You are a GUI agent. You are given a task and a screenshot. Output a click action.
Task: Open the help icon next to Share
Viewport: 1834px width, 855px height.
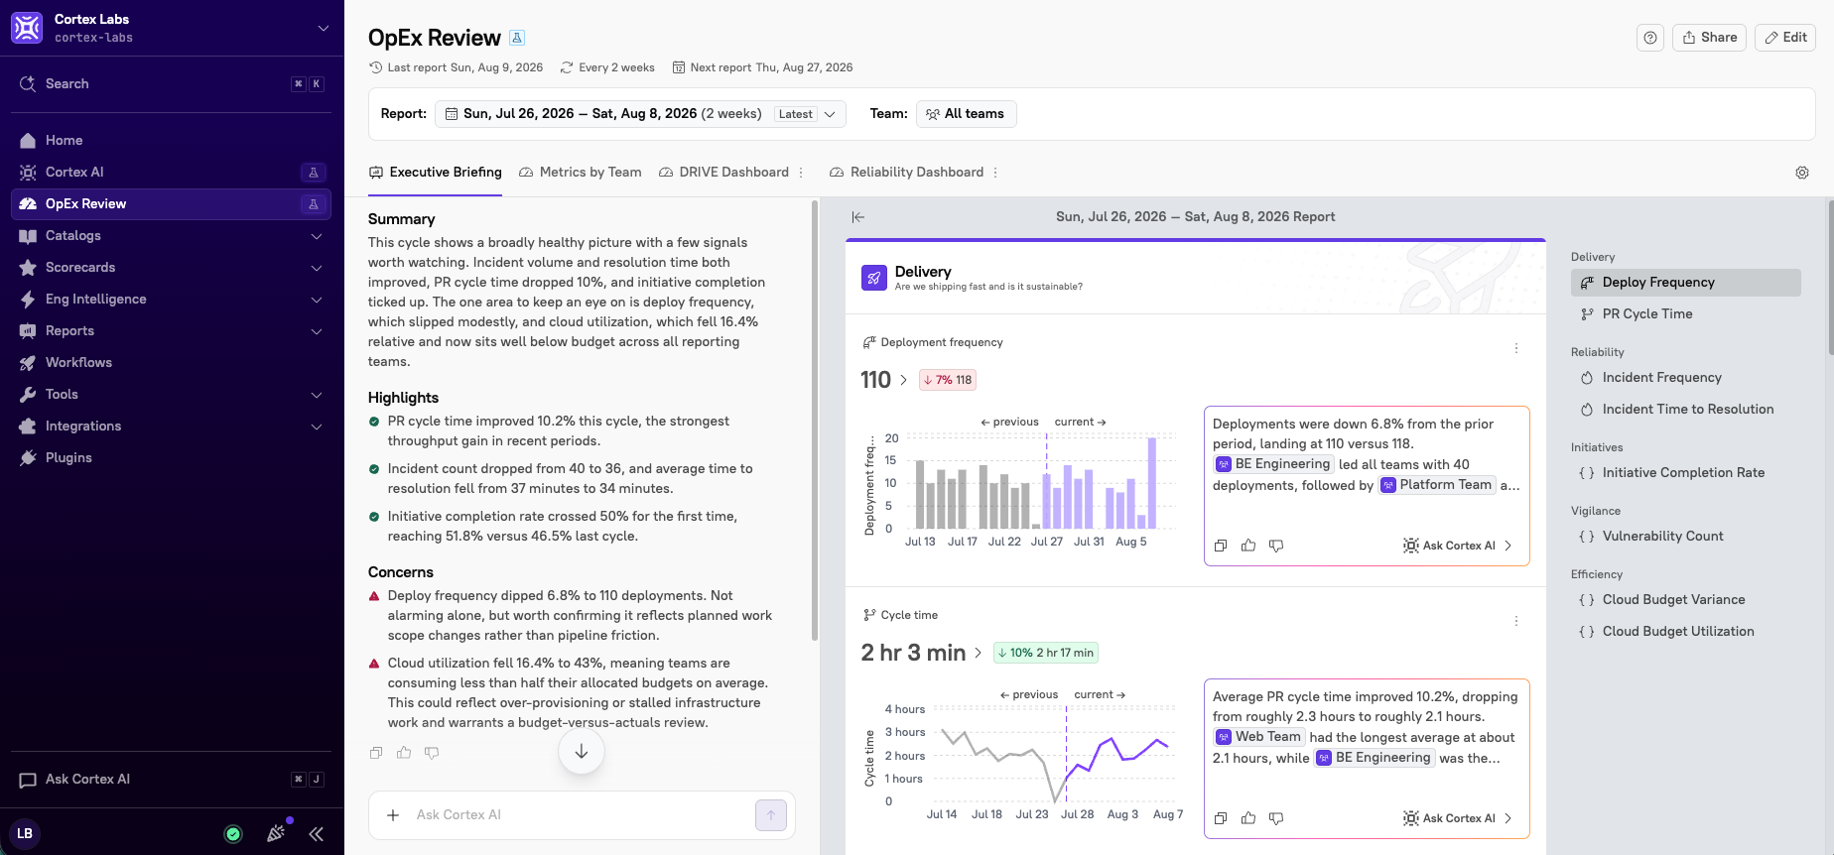pyautogui.click(x=1650, y=38)
